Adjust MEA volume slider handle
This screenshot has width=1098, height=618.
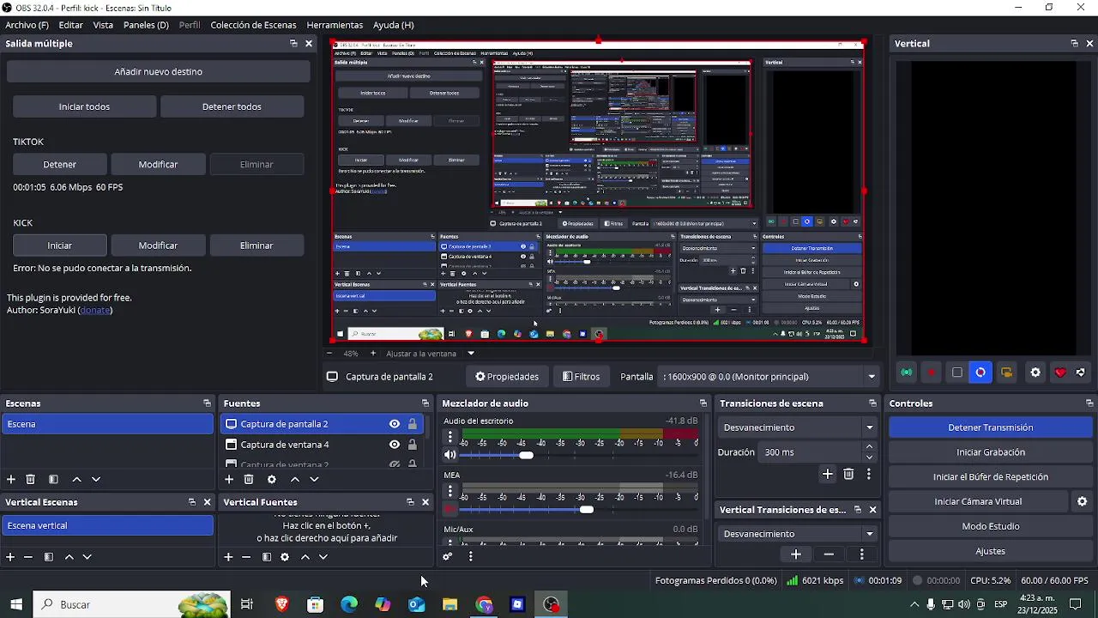click(x=586, y=509)
